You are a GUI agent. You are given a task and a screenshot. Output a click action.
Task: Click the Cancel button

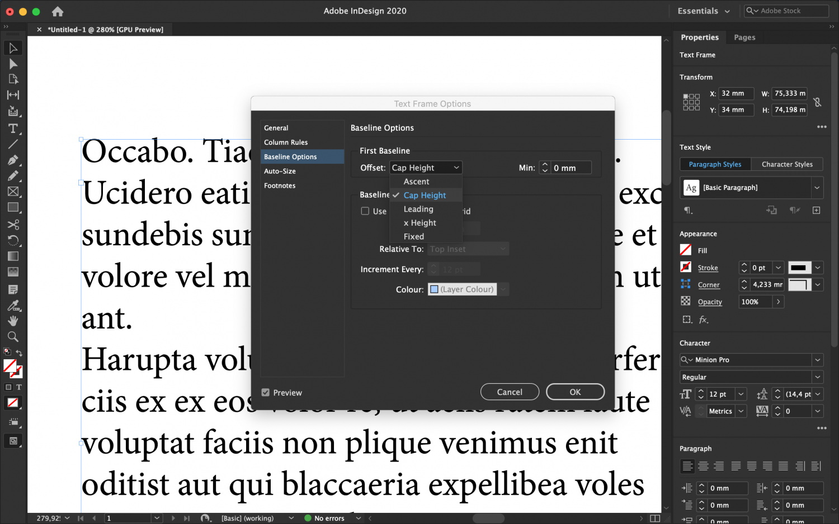coord(510,392)
